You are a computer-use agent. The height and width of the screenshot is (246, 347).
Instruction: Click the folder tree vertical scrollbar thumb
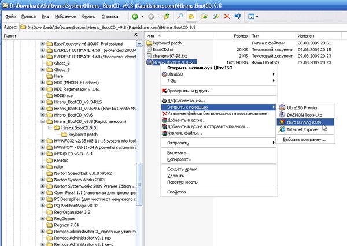[x=139, y=184]
